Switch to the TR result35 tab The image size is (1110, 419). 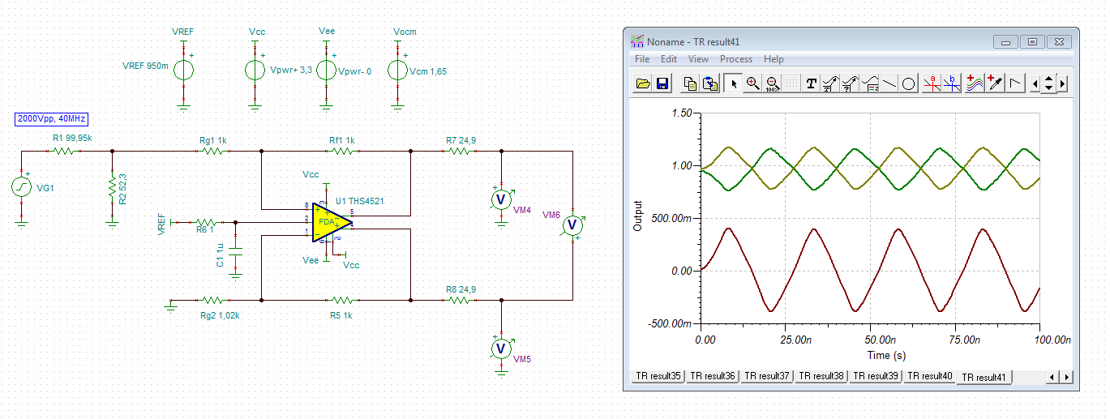[x=659, y=377]
